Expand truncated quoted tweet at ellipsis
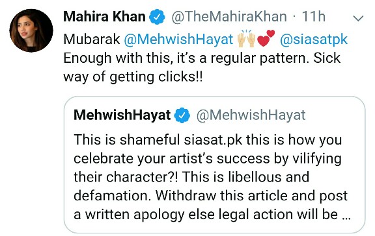 click(x=346, y=215)
